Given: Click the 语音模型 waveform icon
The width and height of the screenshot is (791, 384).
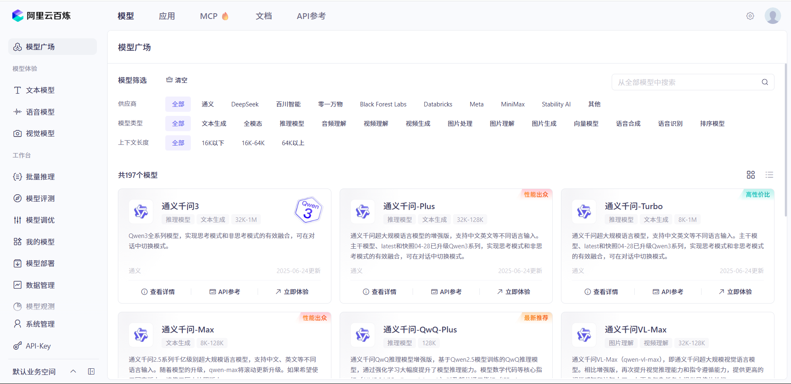Looking at the screenshot, I should (17, 112).
